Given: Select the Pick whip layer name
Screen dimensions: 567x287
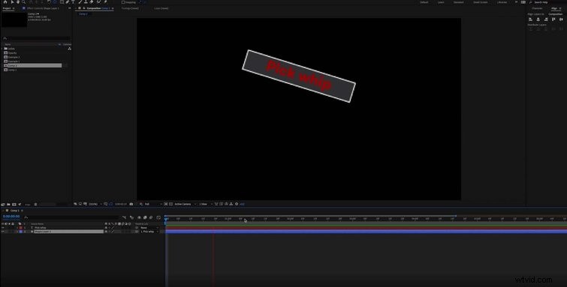Looking at the screenshot, I should (x=41, y=228).
